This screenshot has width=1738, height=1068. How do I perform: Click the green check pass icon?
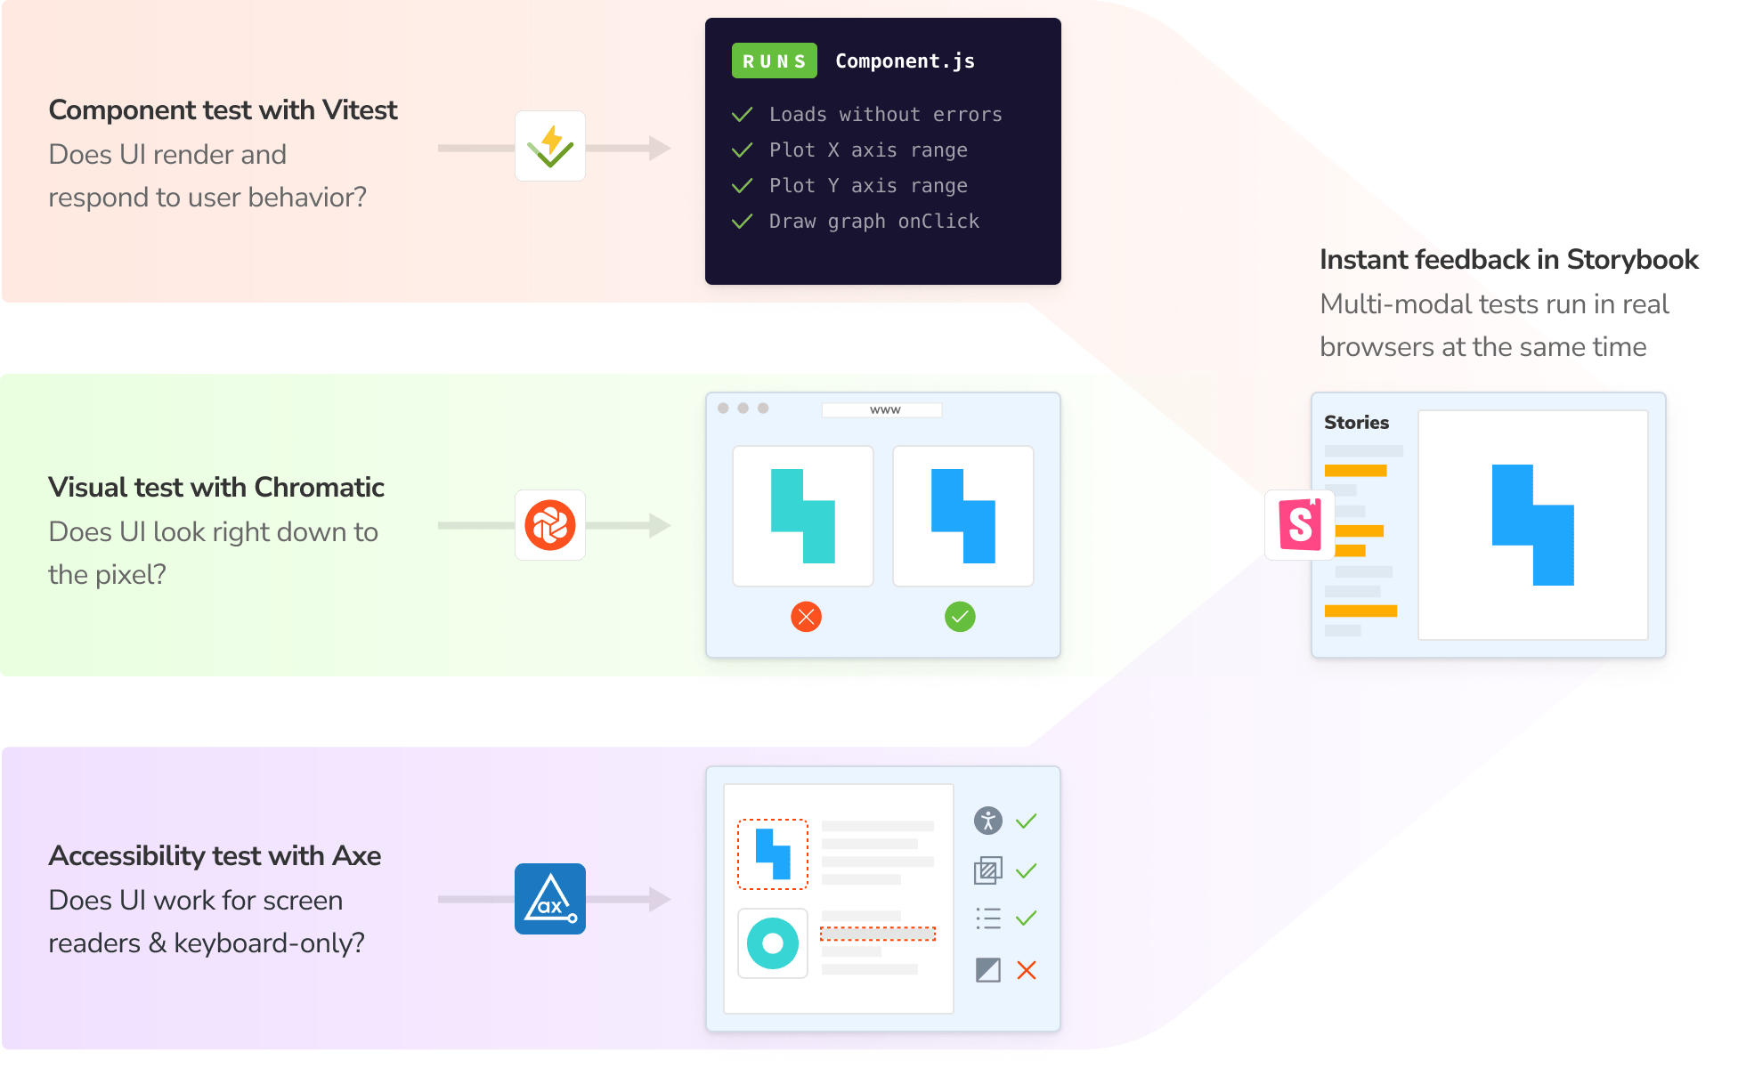tap(960, 616)
